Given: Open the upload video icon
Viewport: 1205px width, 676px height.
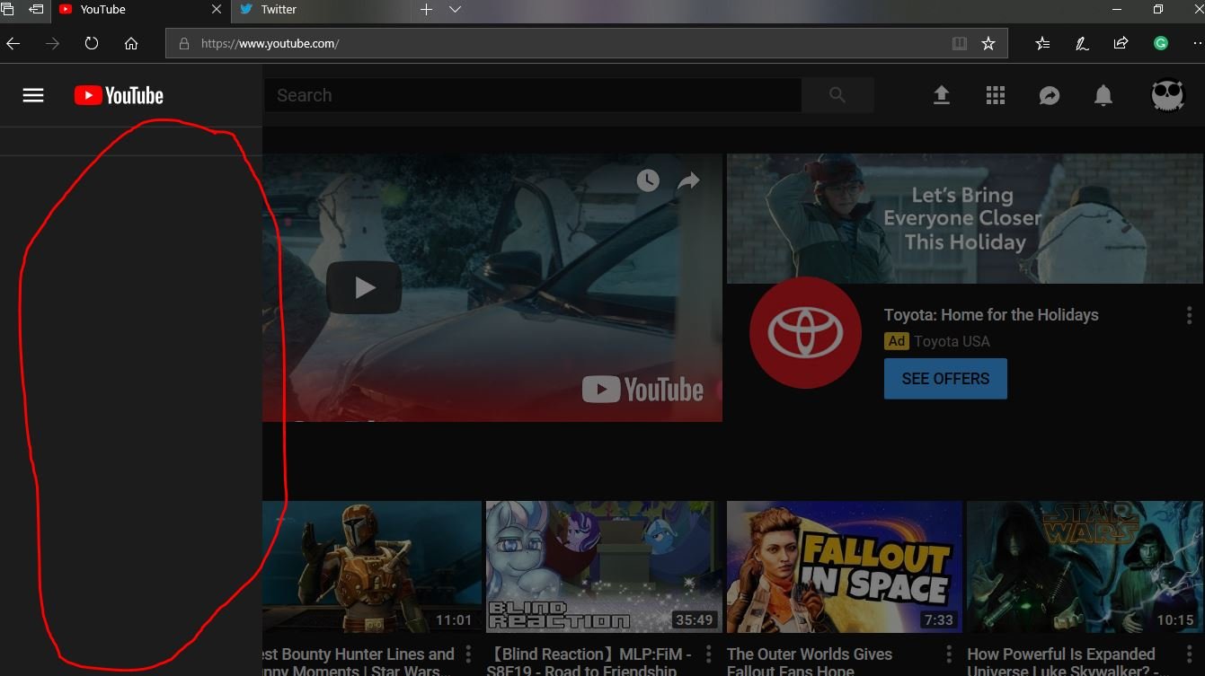Looking at the screenshot, I should click(941, 95).
